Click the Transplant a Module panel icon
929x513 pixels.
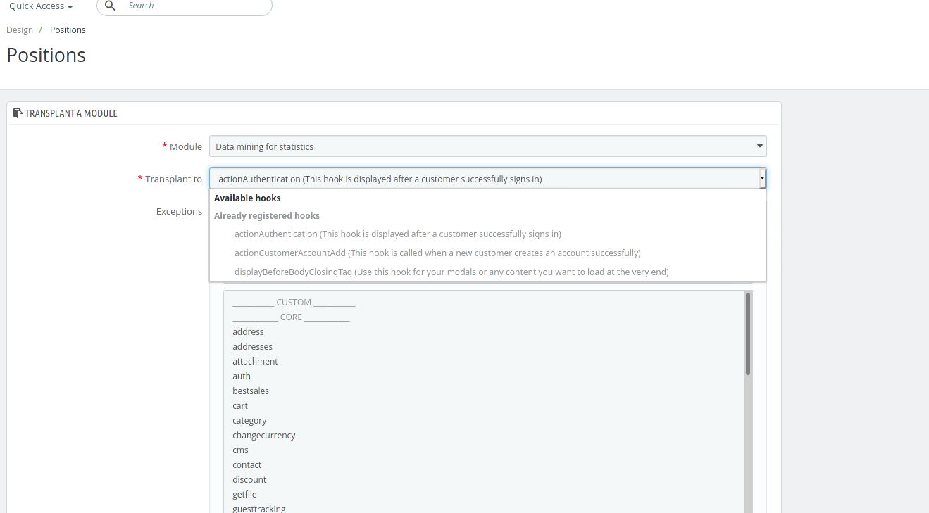(18, 113)
